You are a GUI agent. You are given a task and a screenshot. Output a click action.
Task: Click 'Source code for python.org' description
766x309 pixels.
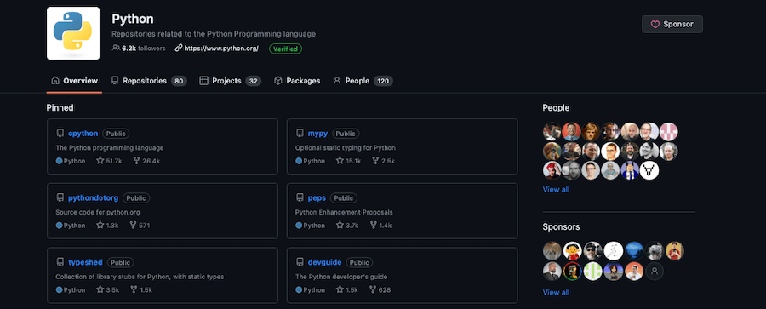98,212
